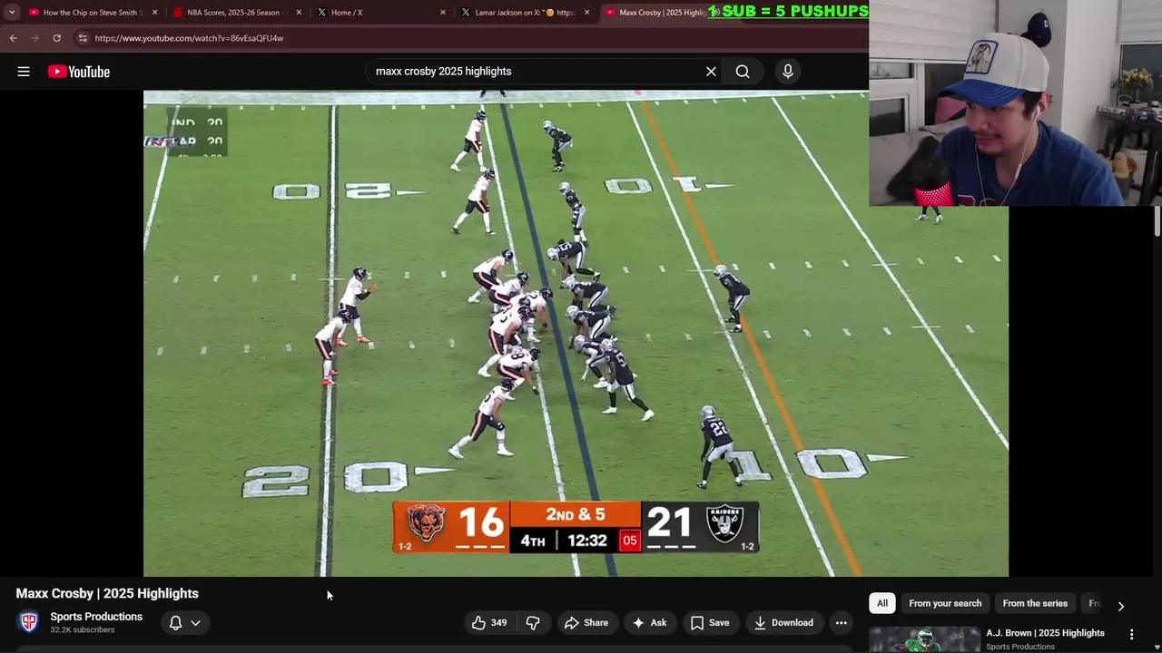Expand the notification options chevron
This screenshot has width=1162, height=653.
(x=195, y=623)
